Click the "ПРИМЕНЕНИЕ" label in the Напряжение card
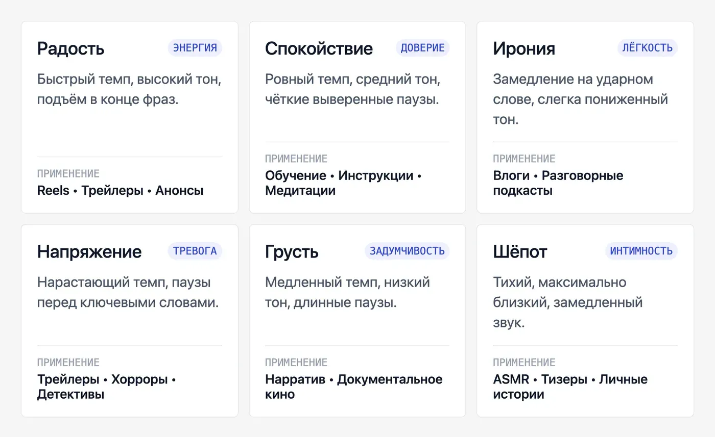Image resolution: width=715 pixels, height=437 pixels. pos(68,363)
